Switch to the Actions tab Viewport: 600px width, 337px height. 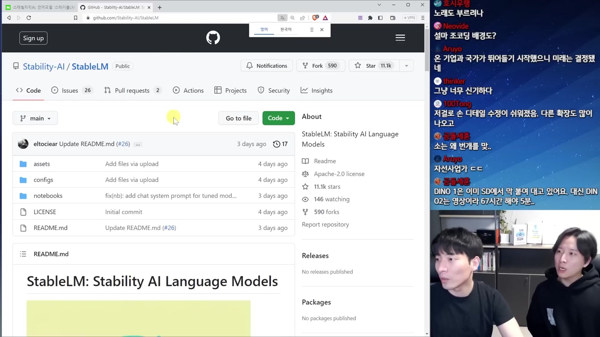(x=188, y=90)
